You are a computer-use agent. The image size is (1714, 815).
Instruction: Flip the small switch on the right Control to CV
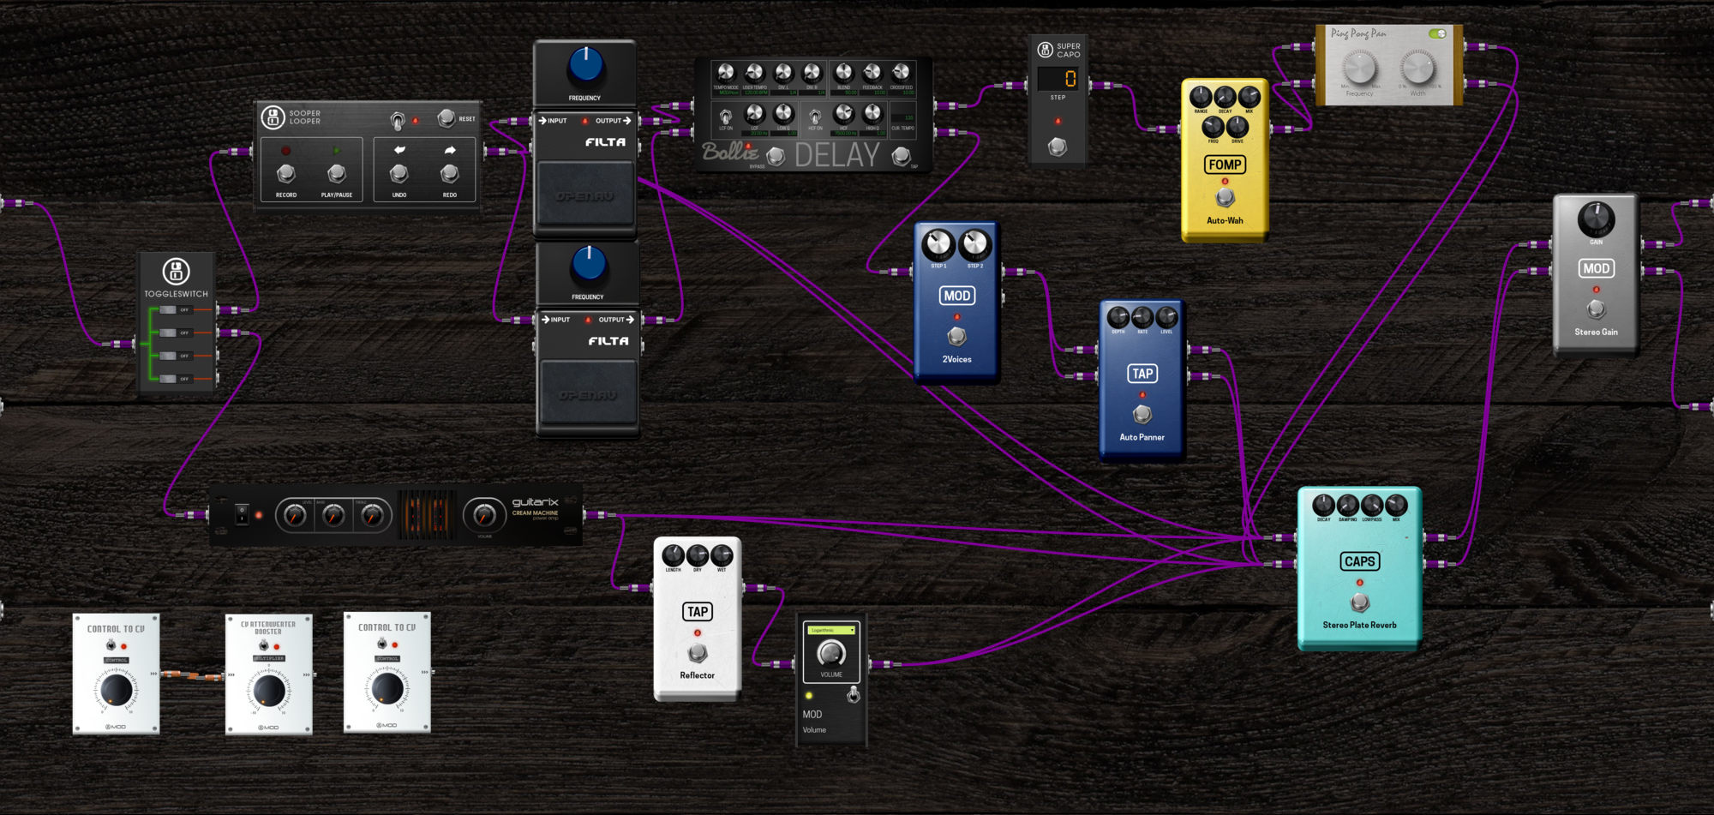[x=382, y=644]
